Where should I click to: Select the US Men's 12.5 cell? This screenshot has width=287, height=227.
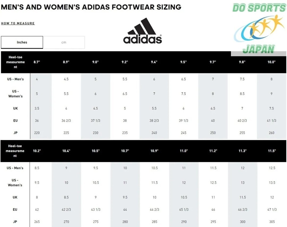(x=272, y=168)
